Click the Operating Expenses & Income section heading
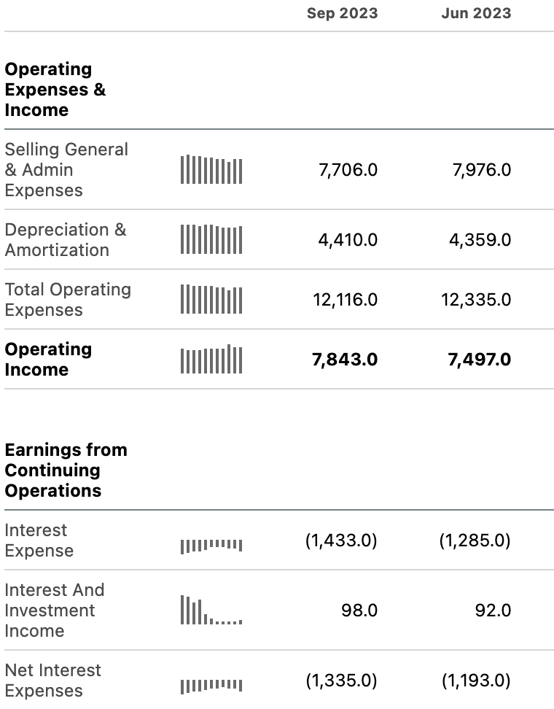This screenshot has height=709, width=554. point(55,90)
